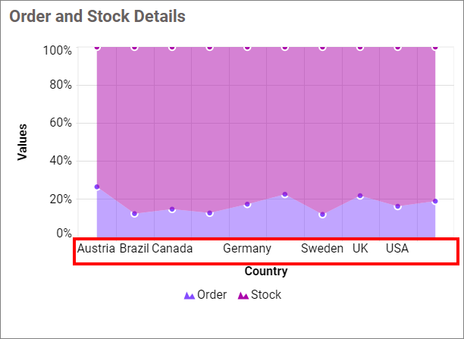Viewport: 464px width, 339px height.
Task: Click the Values axis title
Action: (23, 142)
